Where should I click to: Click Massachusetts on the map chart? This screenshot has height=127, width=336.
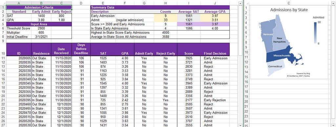pos(282,55)
